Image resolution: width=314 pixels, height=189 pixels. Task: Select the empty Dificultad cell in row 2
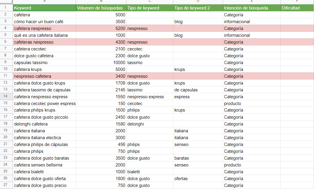[x=296, y=15]
